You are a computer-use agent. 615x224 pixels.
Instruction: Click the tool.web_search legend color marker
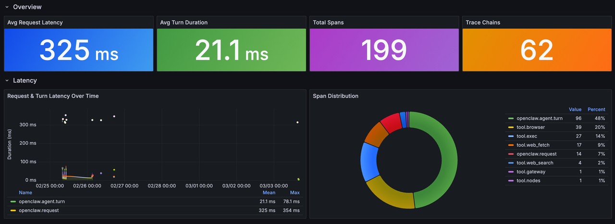(511, 163)
